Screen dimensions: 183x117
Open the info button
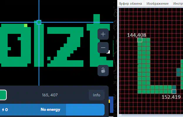coord(97,95)
